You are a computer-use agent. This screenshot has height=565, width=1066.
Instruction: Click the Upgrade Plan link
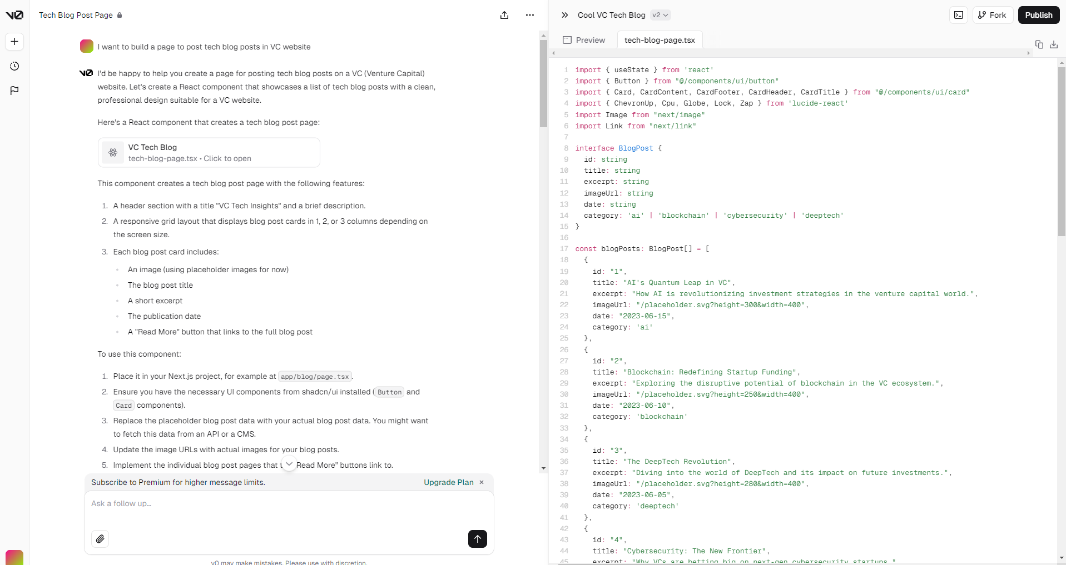448,482
